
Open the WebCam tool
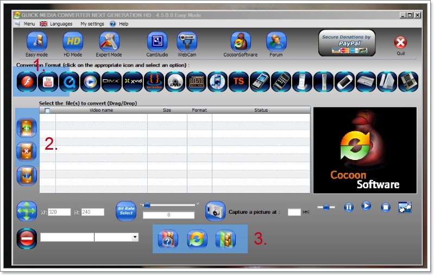click(x=187, y=42)
